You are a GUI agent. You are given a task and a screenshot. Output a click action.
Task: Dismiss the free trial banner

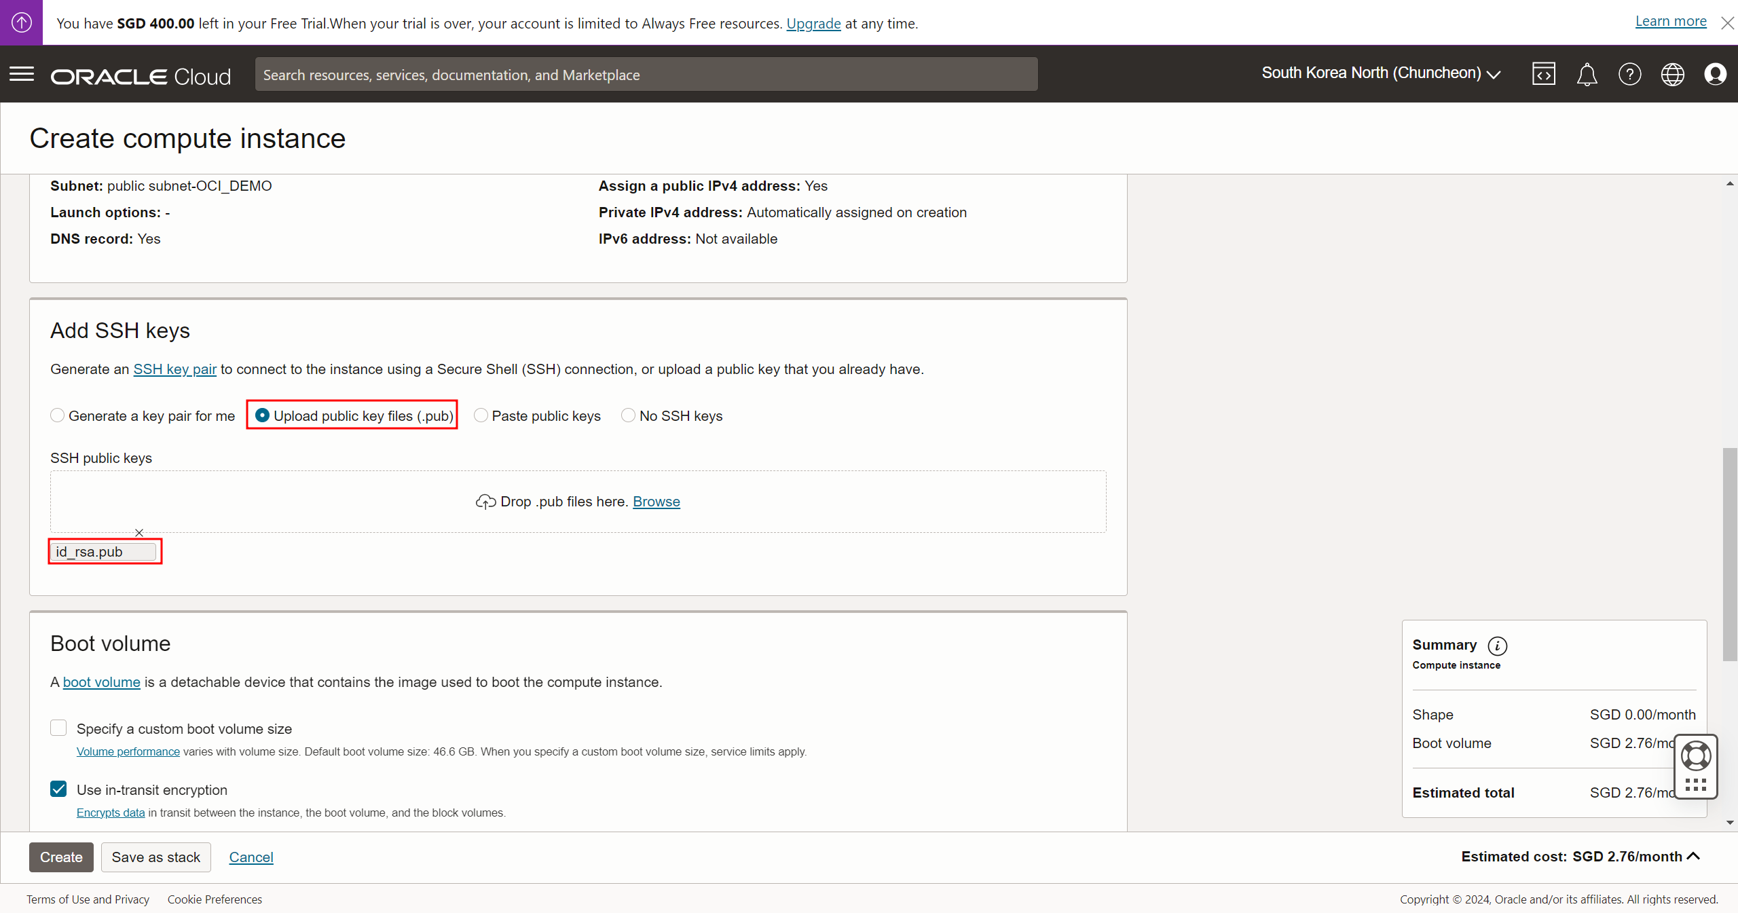[x=1727, y=23]
